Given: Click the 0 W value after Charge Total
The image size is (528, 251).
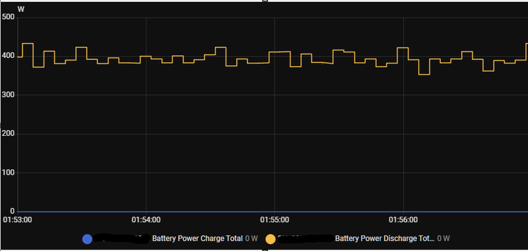Looking at the screenshot, I should (x=251, y=238).
